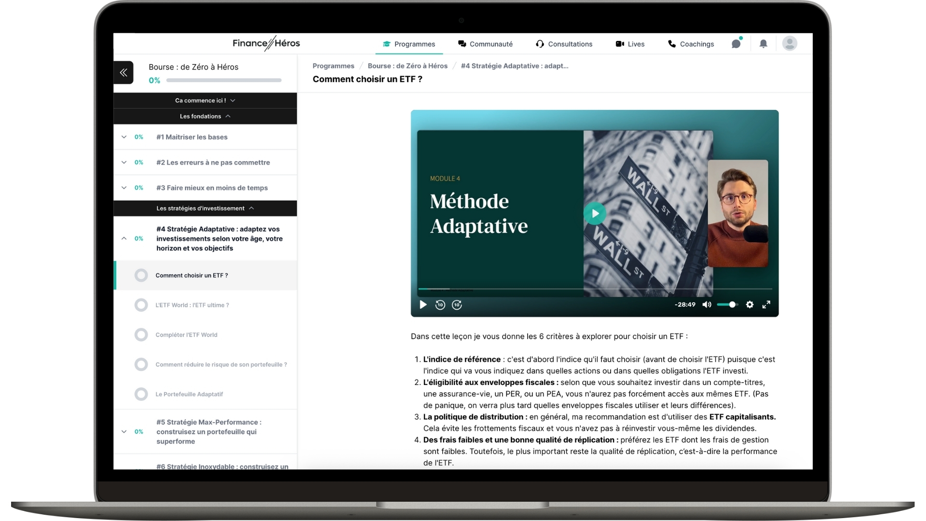Check the circle next to 'Compléter l'ETF World'
926x521 pixels.
[x=141, y=335]
